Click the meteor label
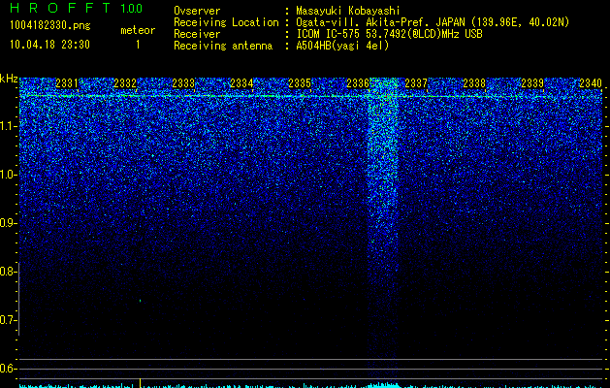The height and width of the screenshot is (388, 610). click(x=138, y=30)
